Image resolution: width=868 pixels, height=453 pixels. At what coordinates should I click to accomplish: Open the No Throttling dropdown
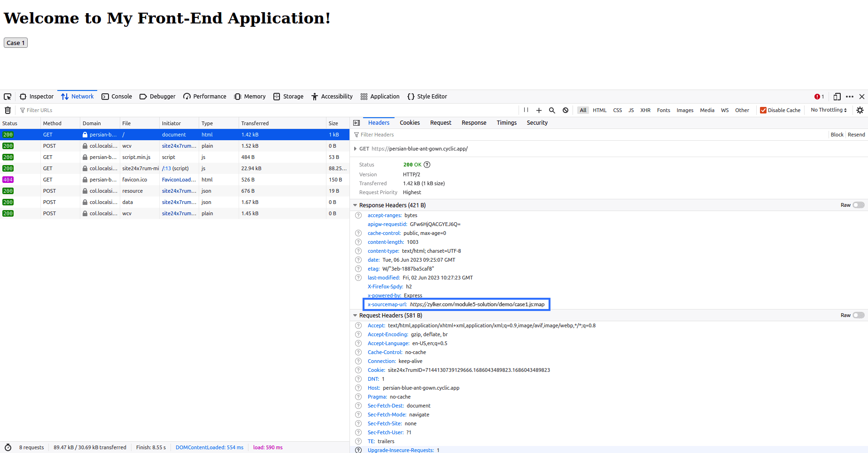pyautogui.click(x=828, y=110)
